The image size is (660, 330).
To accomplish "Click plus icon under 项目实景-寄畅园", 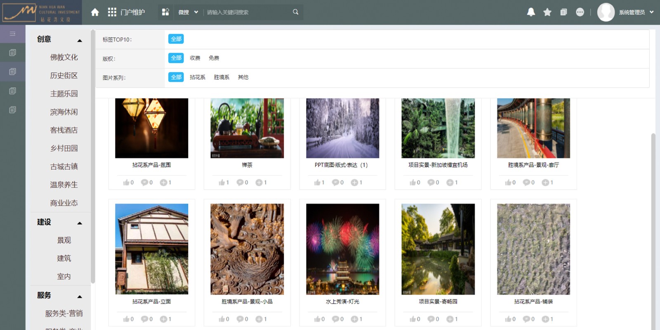I will point(450,319).
